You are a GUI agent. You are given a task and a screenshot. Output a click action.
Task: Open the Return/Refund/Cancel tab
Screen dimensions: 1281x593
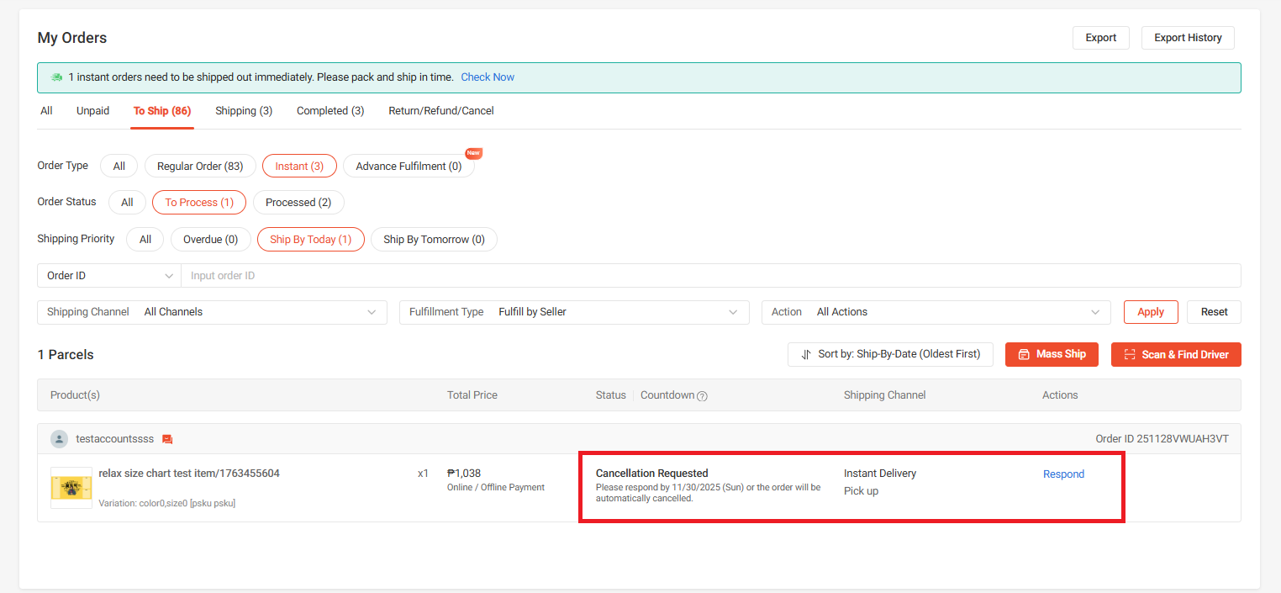tap(441, 111)
